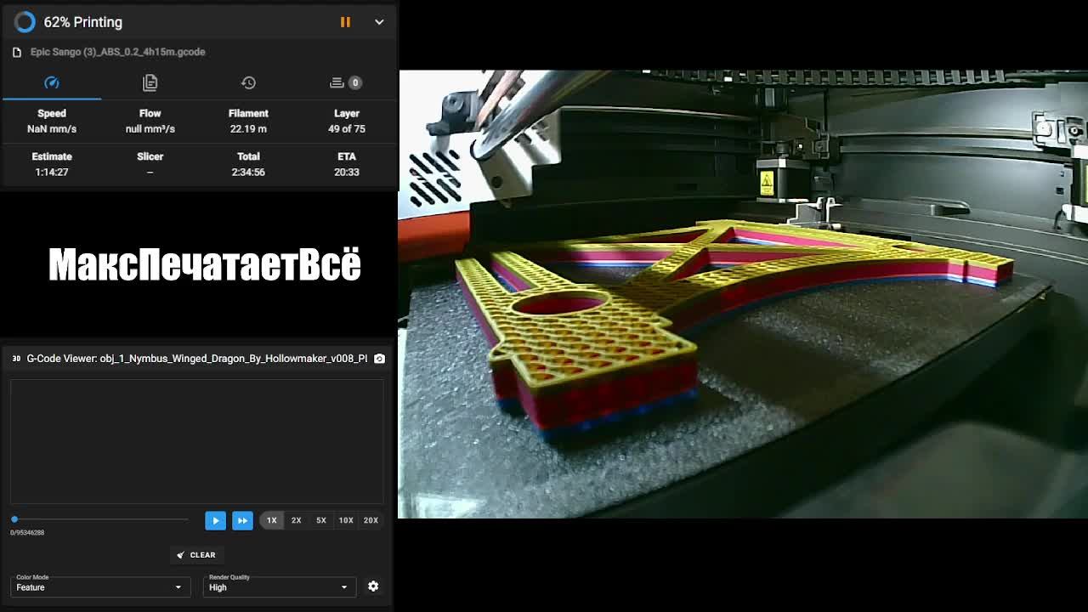Open the job queue tab with 0 badge
Screen dimensions: 1088x612
point(346,82)
